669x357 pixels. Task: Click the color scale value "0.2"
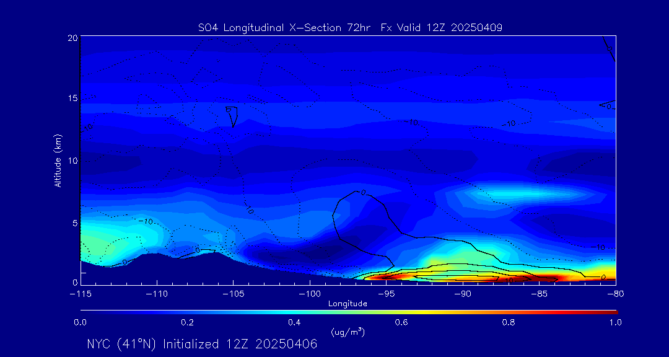(x=187, y=322)
